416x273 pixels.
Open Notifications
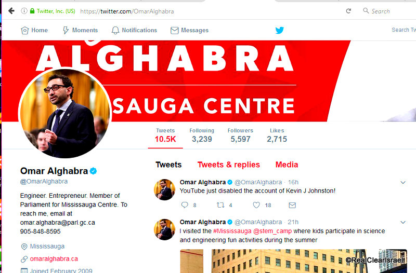point(134,30)
